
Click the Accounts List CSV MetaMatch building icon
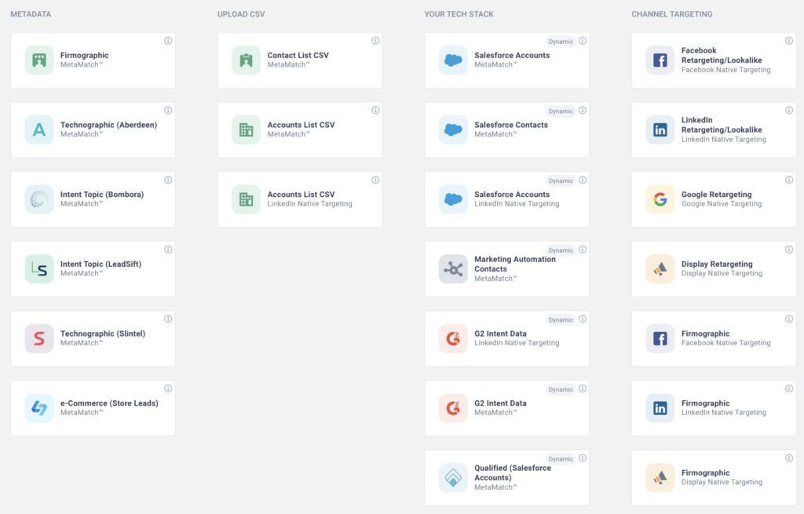pos(246,129)
